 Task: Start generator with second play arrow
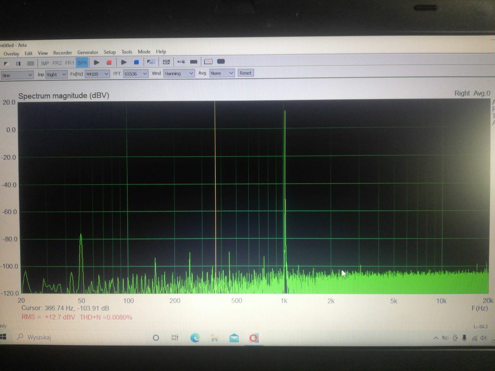pyautogui.click(x=124, y=63)
